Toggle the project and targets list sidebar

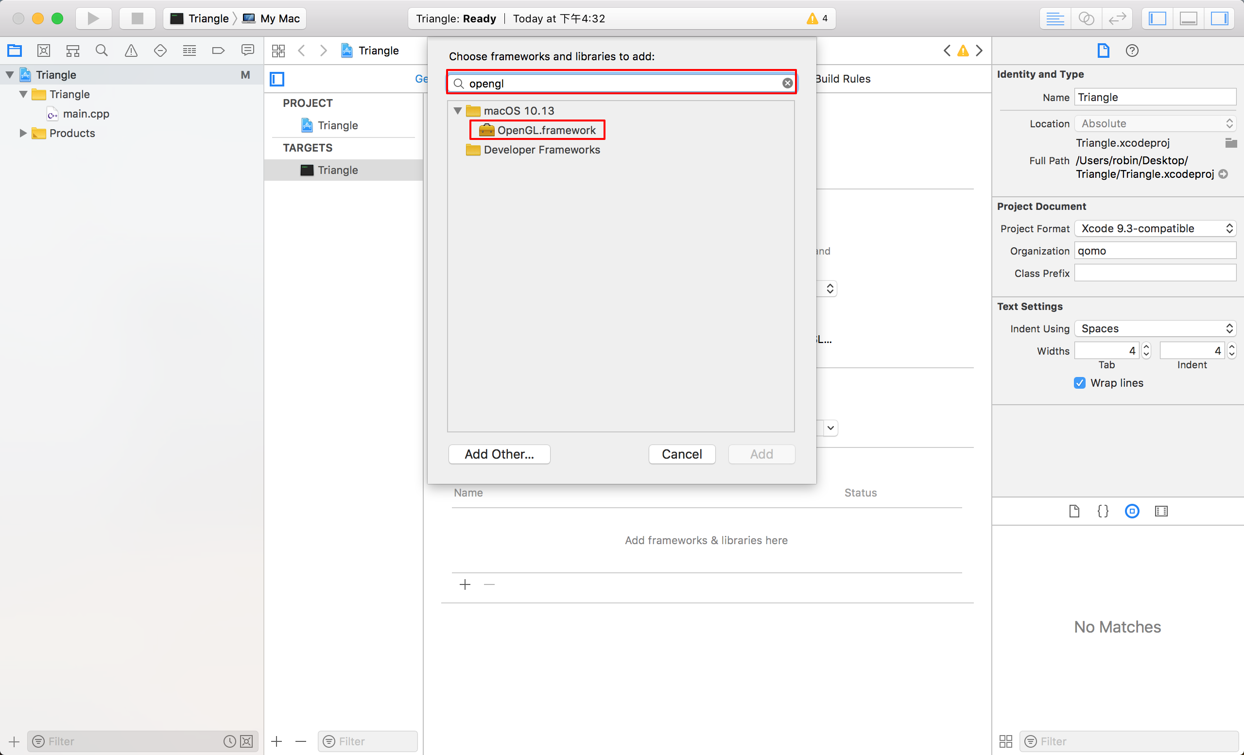pos(277,79)
